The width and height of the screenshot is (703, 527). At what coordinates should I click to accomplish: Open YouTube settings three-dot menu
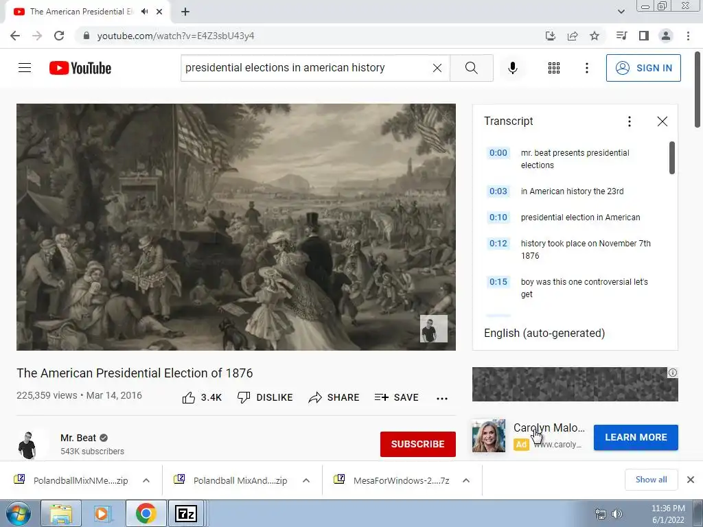pos(587,68)
